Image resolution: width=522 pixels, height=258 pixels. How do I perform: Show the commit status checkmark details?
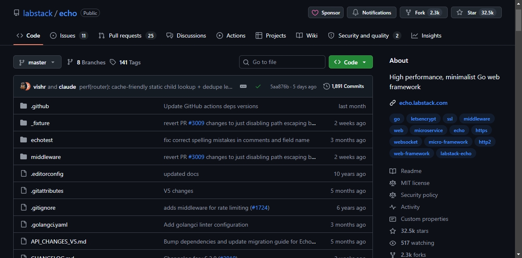click(x=258, y=86)
